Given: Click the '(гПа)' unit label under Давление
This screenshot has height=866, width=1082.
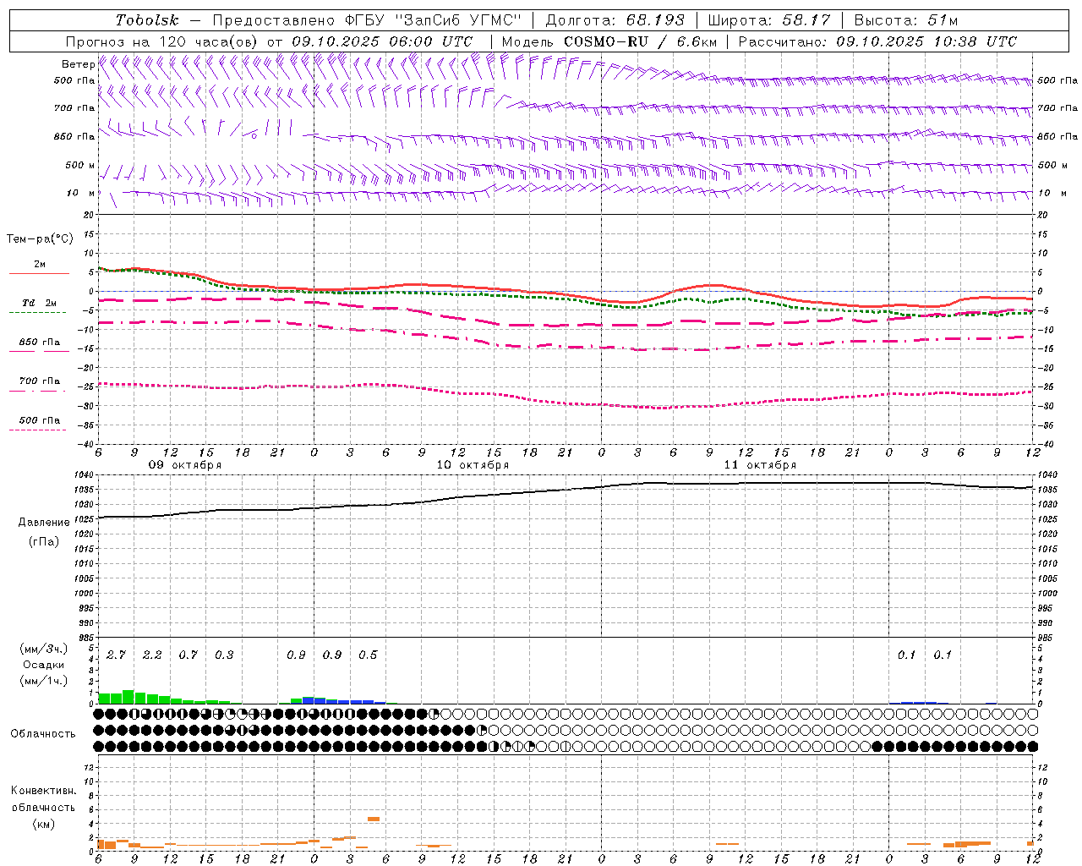Looking at the screenshot, I should pos(44,542).
